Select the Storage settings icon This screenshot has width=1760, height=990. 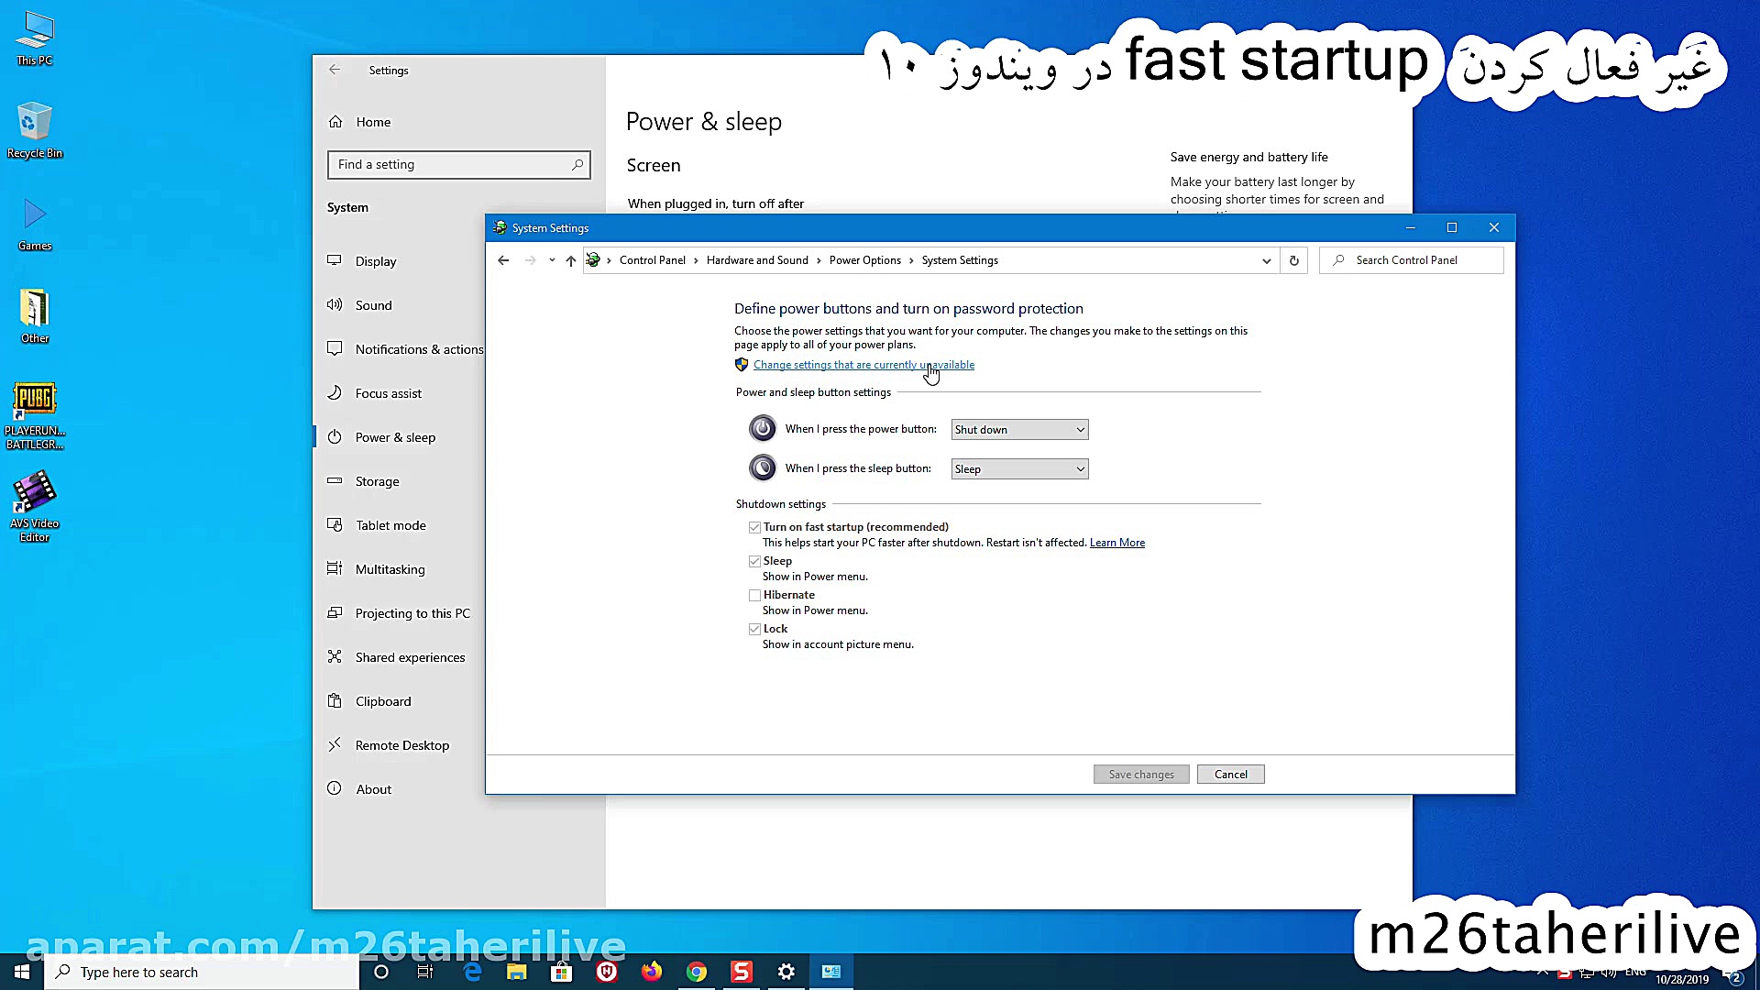coord(335,480)
